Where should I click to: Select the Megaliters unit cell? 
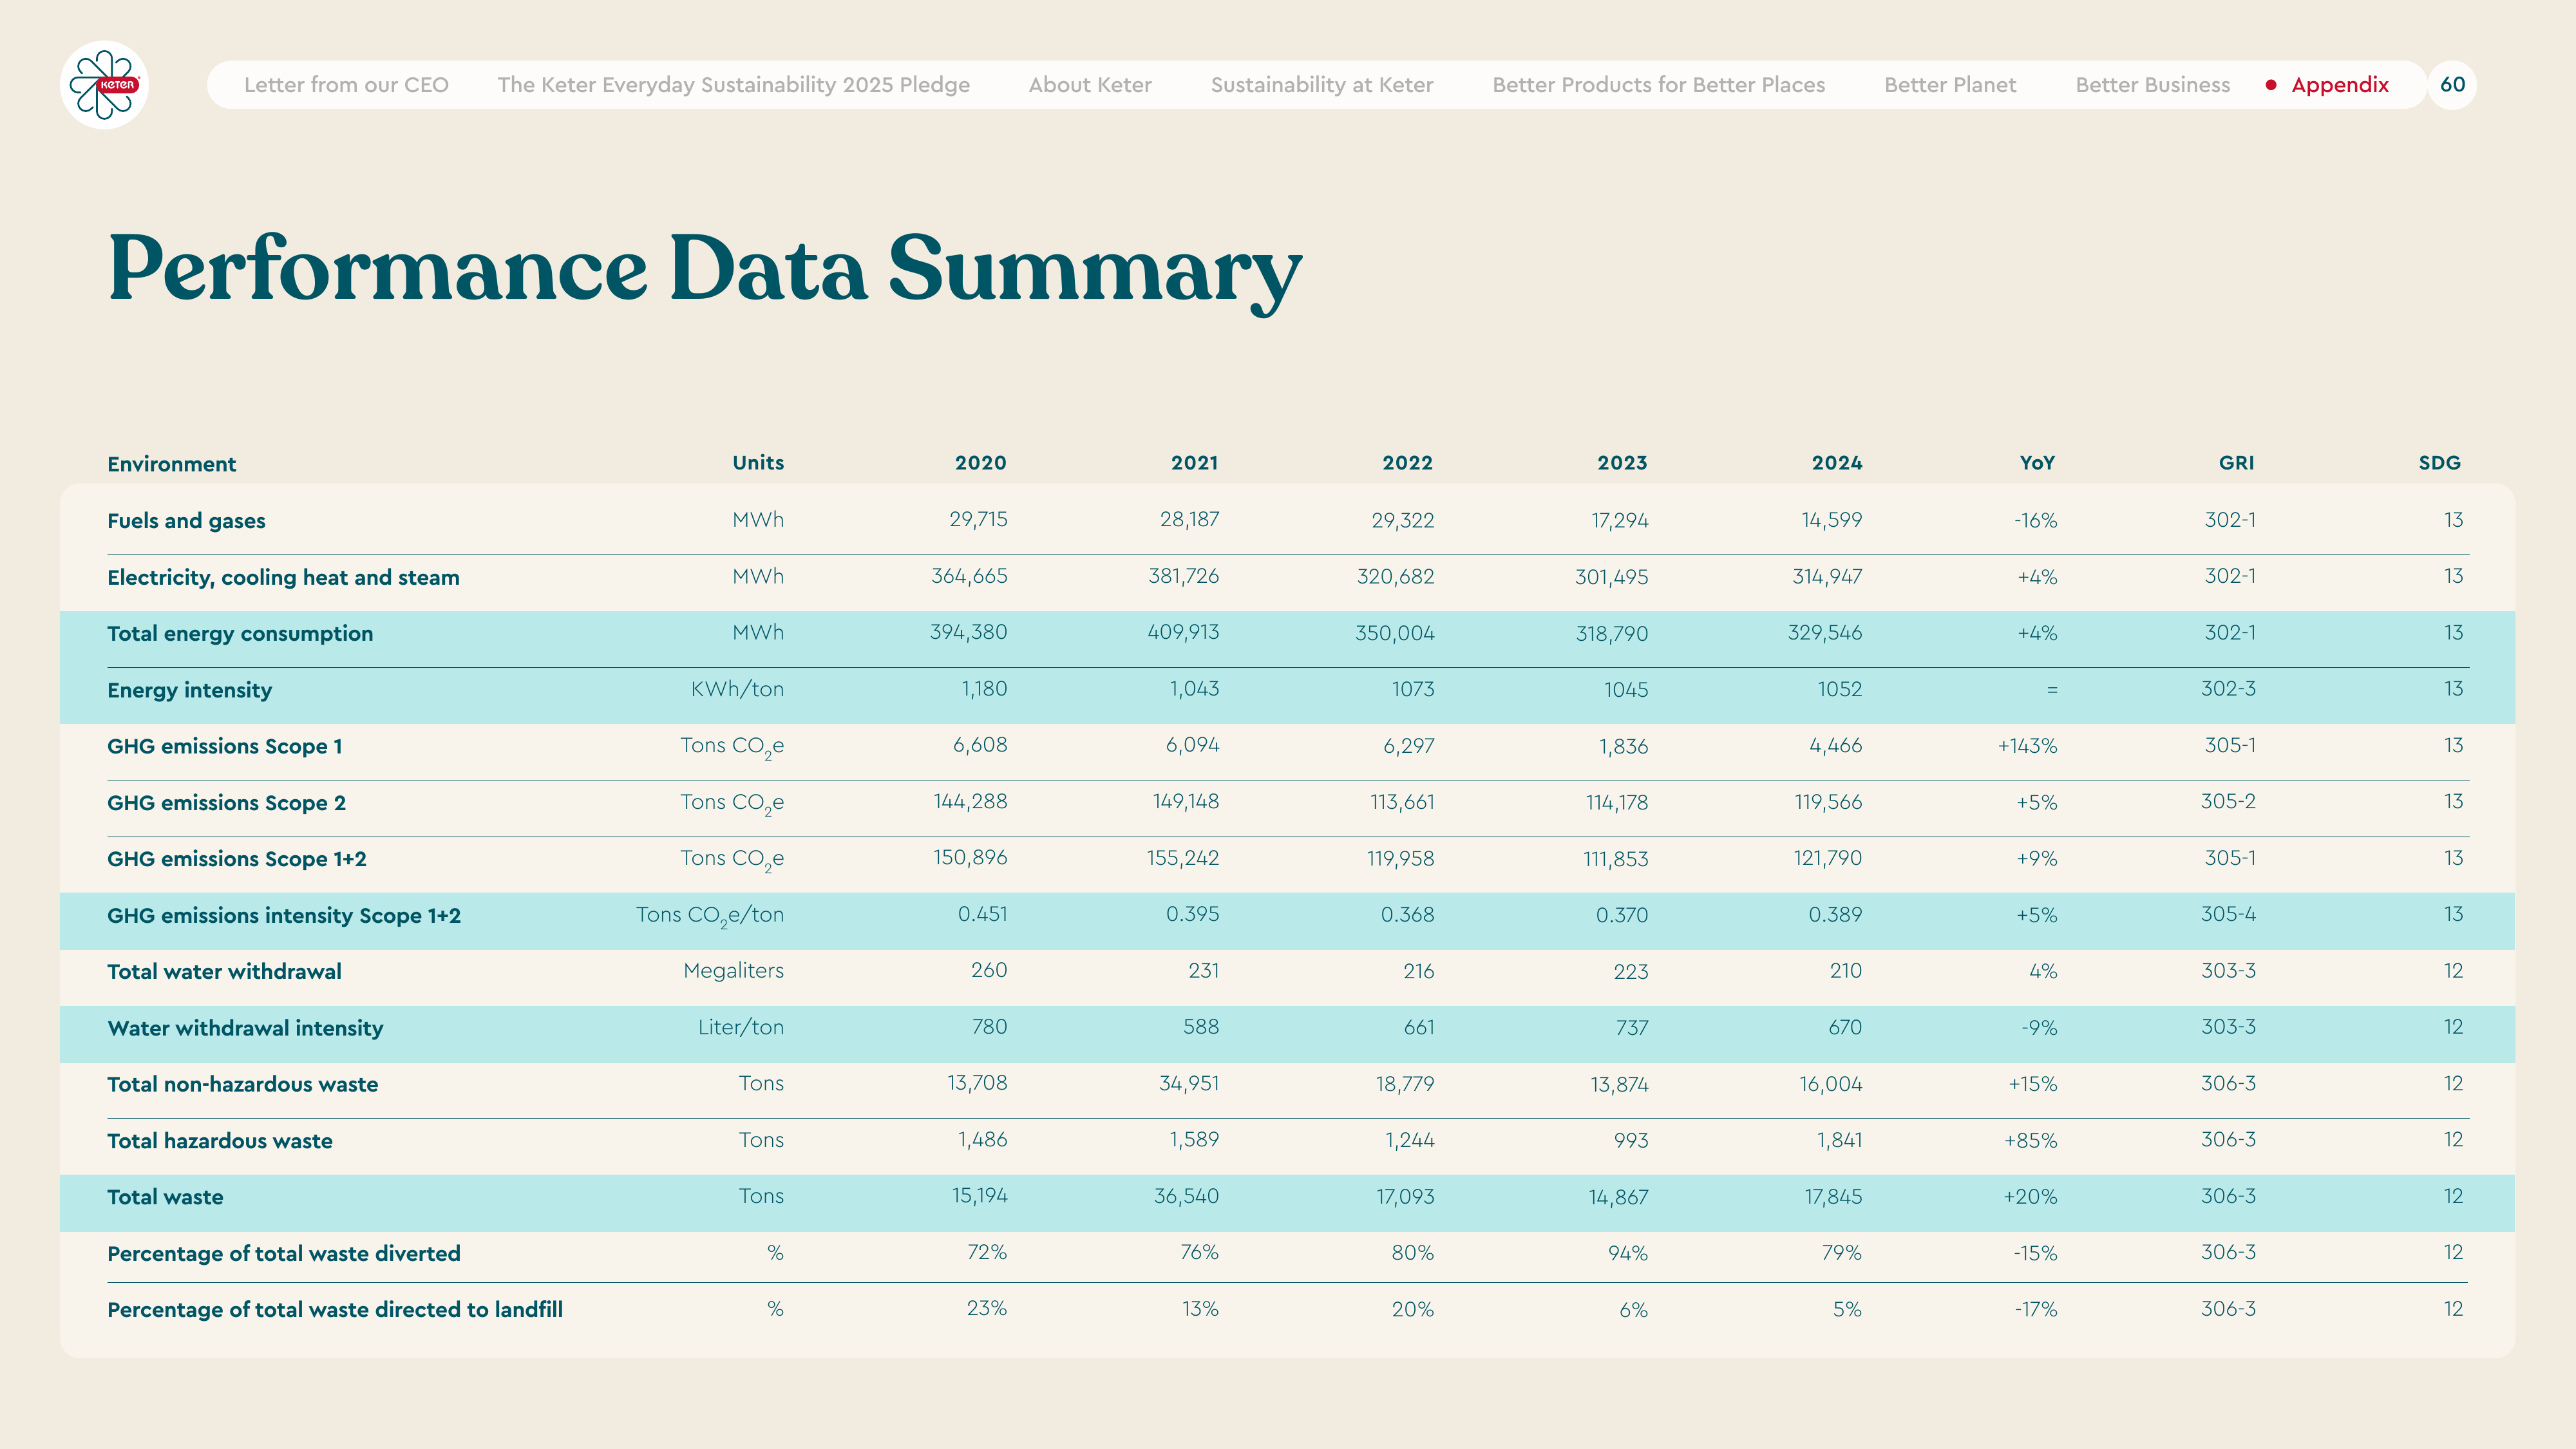click(x=733, y=971)
